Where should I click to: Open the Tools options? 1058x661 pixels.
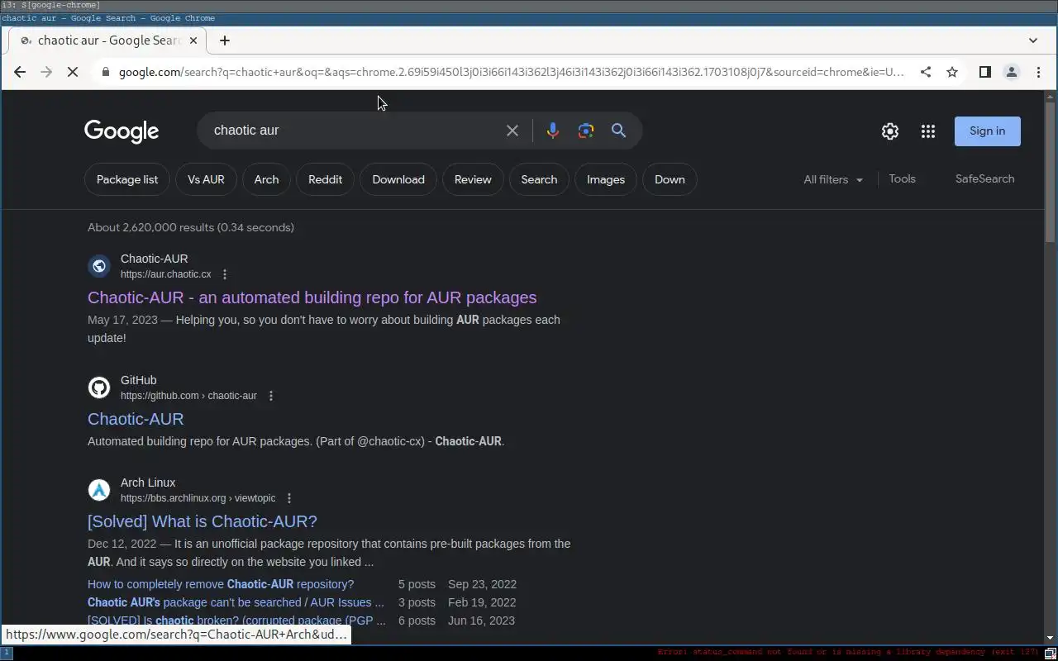point(902,178)
